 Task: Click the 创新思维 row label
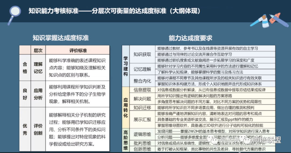click(142, 149)
